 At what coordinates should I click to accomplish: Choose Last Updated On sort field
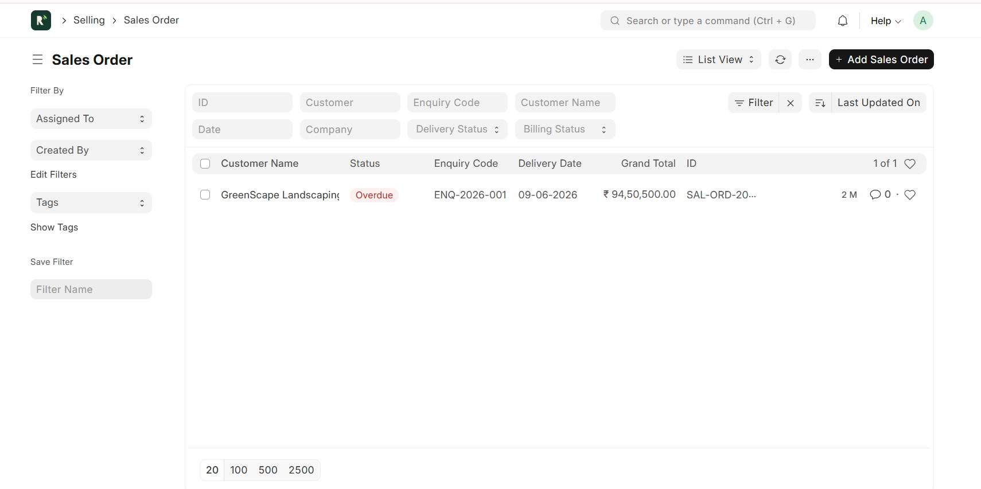879,103
